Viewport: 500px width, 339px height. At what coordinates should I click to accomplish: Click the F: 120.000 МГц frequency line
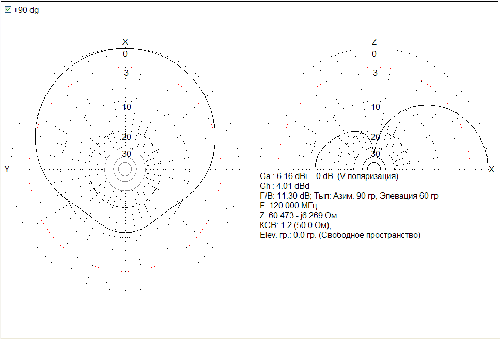pos(289,206)
